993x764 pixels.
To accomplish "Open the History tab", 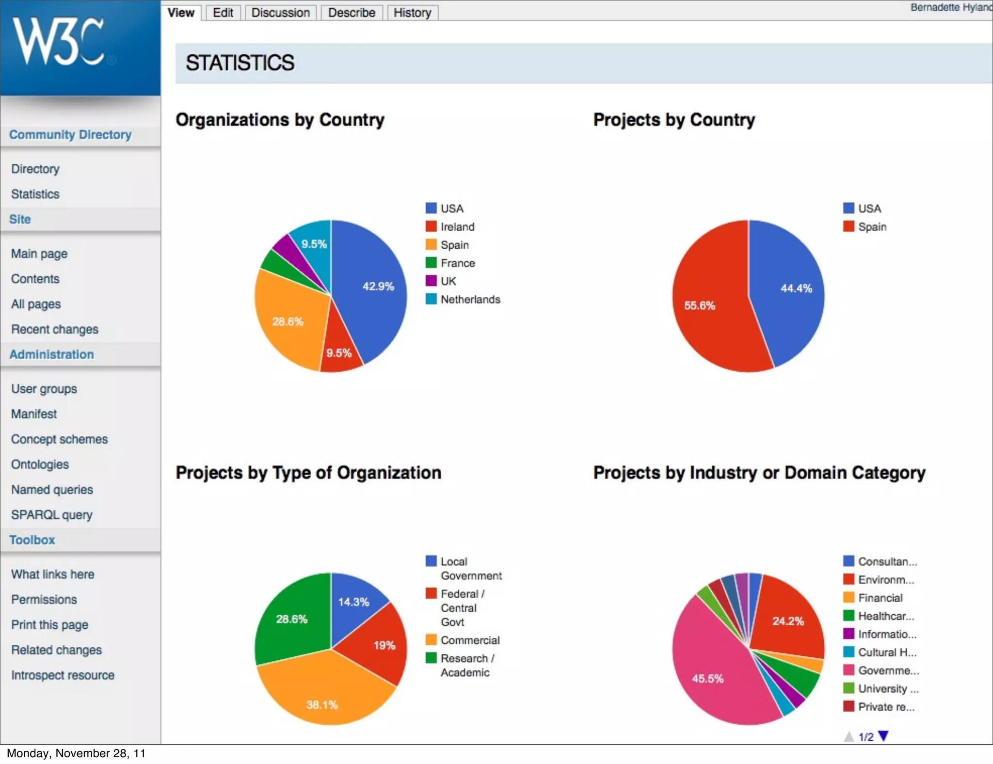I will coord(412,13).
